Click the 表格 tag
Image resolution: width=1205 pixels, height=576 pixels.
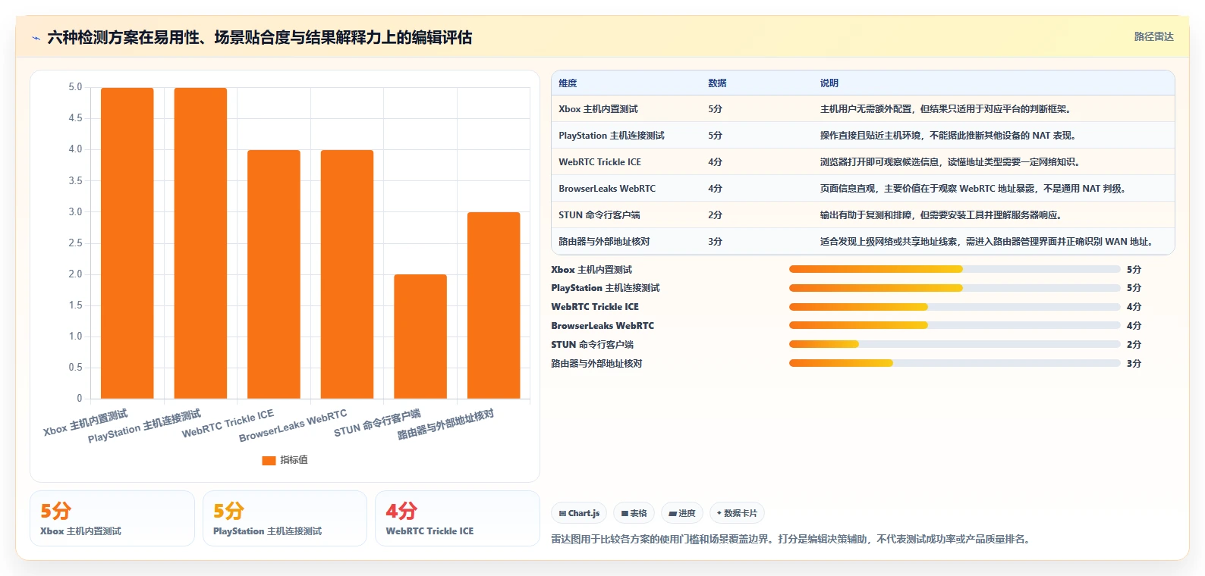coord(634,513)
